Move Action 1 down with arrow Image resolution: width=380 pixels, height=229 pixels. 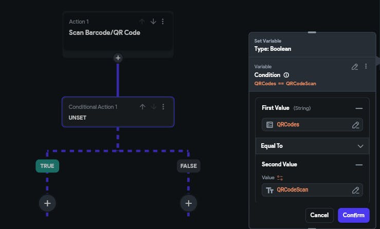pos(153,22)
